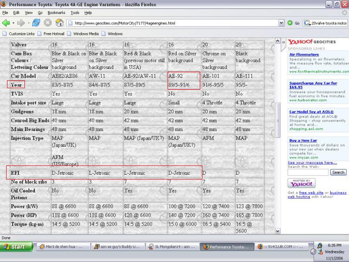Click the page scrollbar up arrow
The image size is (349, 262).
277,41
